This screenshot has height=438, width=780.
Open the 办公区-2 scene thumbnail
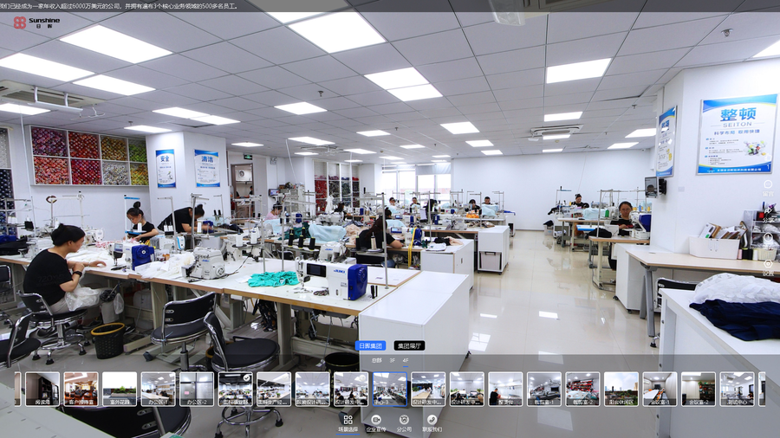coord(197,389)
